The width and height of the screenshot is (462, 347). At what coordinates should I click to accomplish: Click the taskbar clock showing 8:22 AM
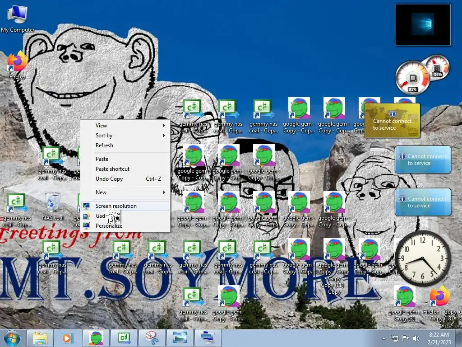pos(439,338)
